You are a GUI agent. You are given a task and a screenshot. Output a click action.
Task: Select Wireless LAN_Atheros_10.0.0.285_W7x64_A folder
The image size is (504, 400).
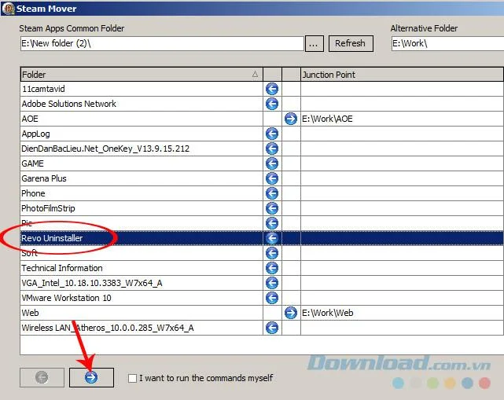pyautogui.click(x=141, y=328)
